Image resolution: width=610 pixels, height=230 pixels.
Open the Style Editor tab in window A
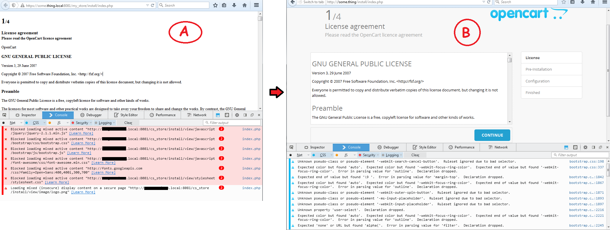pyautogui.click(x=126, y=115)
